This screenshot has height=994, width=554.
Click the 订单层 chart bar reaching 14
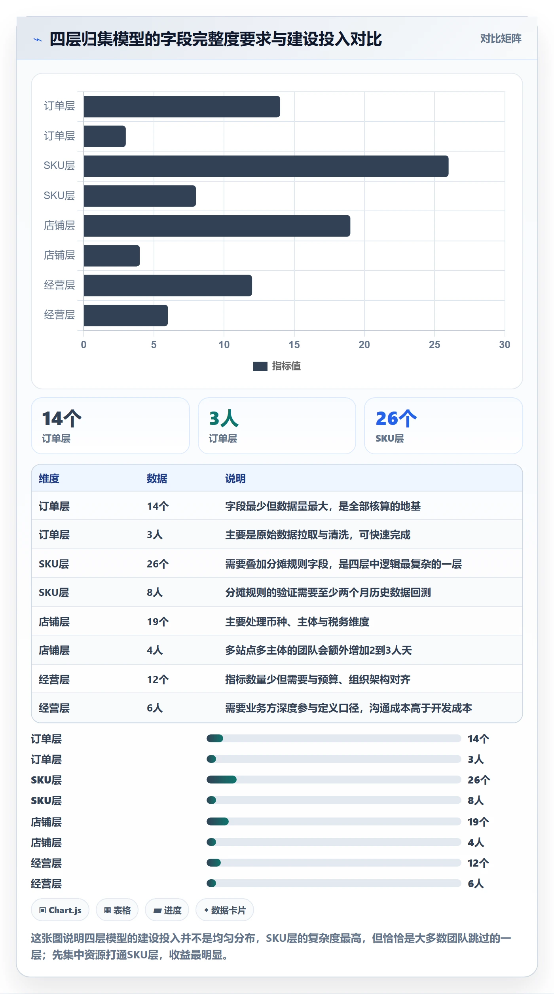coord(182,106)
